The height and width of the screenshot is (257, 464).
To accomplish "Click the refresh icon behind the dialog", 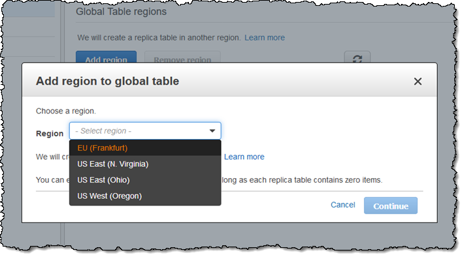I will (357, 57).
